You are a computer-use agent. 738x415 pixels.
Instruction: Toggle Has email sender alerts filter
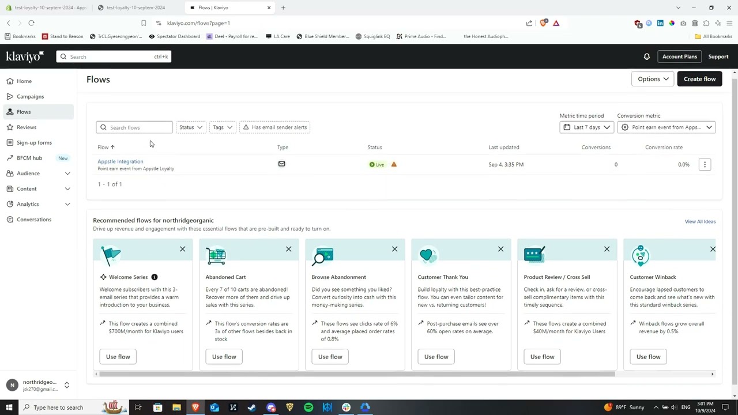(x=275, y=127)
